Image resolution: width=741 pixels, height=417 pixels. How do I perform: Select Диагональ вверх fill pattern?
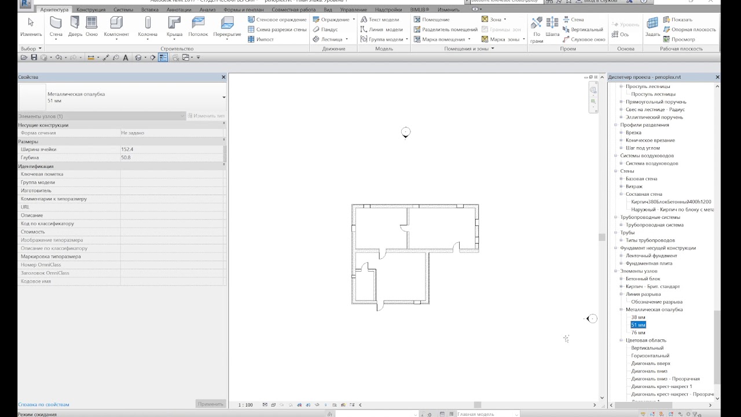coord(651,363)
